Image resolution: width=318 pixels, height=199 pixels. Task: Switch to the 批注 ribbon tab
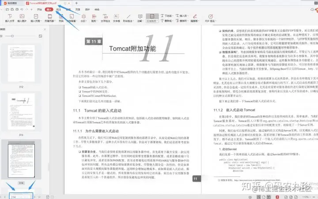[x=59, y=10]
